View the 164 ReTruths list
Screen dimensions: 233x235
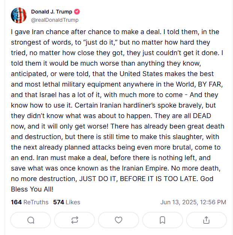[x=30, y=202]
